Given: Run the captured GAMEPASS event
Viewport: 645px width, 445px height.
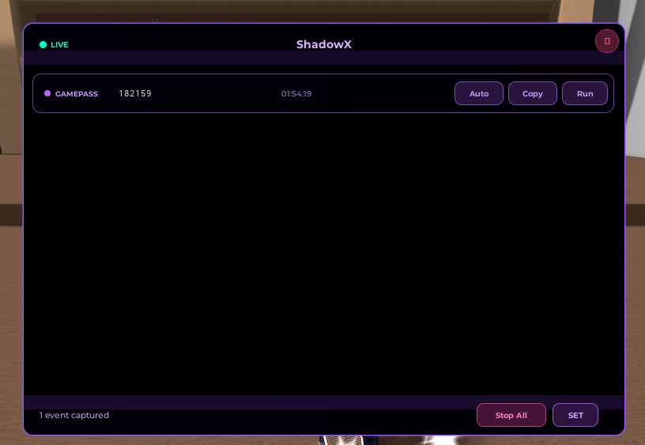Looking at the screenshot, I should (x=585, y=93).
